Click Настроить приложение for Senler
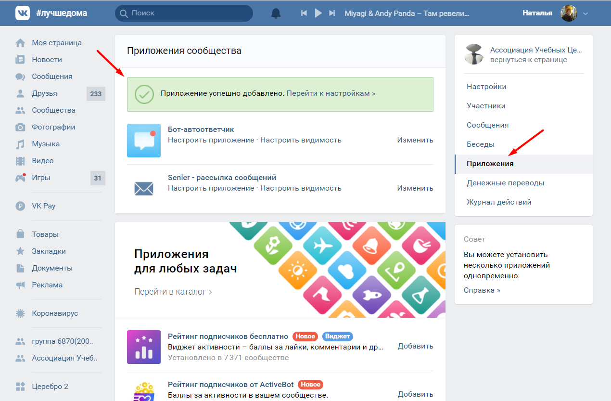Image resolution: width=611 pixels, height=401 pixels. (211, 188)
